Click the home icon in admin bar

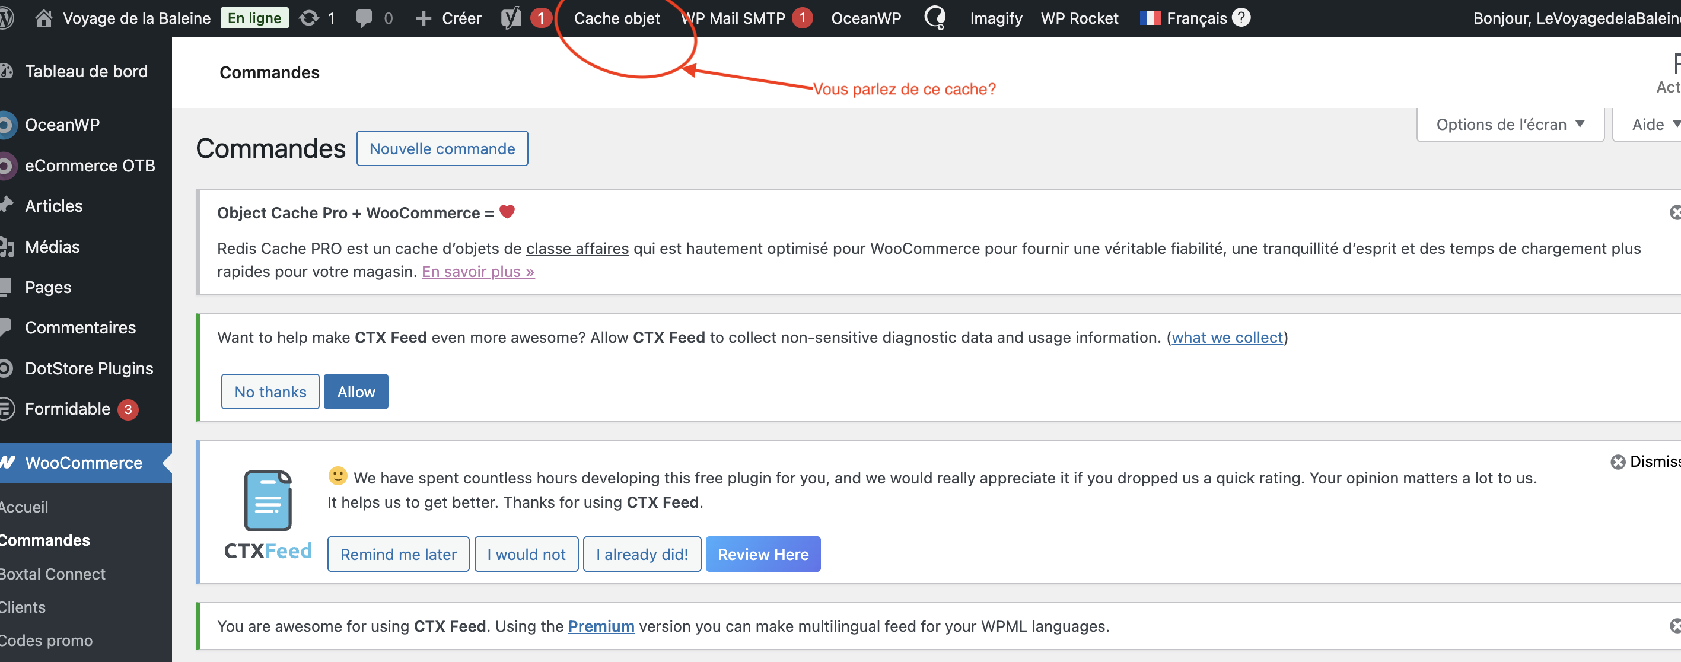point(43,18)
